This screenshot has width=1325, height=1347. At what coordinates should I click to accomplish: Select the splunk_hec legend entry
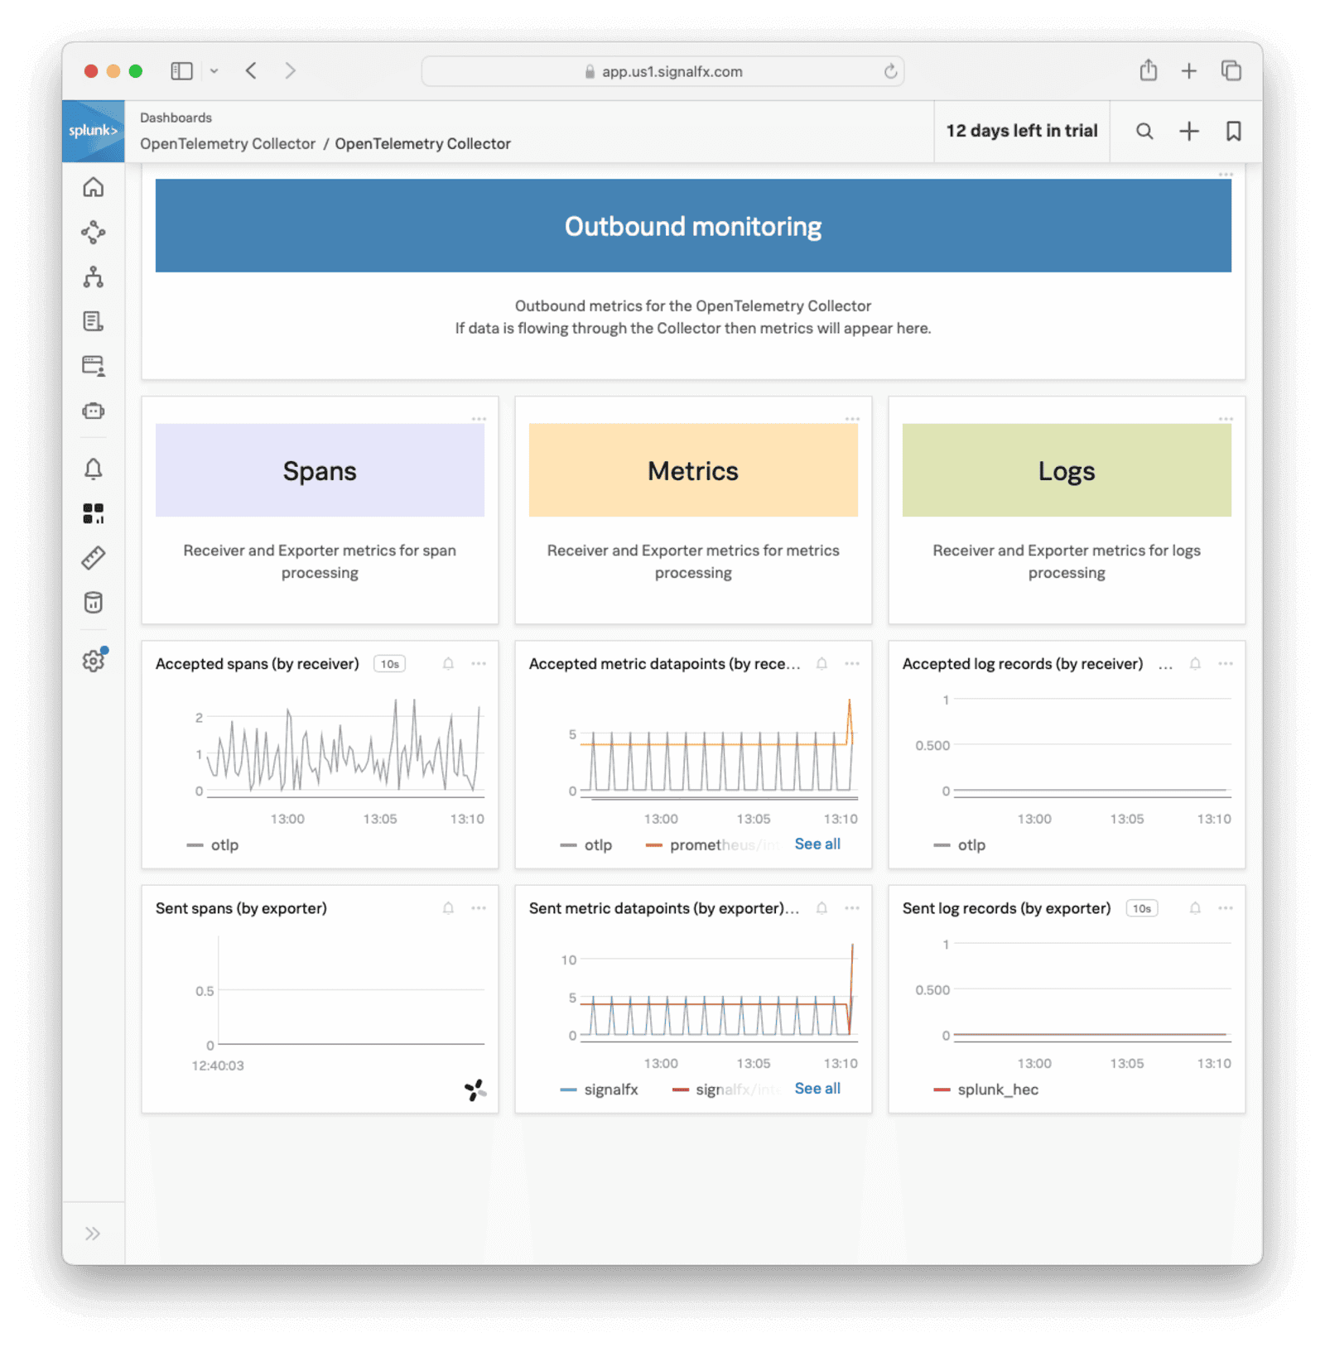tap(986, 1090)
